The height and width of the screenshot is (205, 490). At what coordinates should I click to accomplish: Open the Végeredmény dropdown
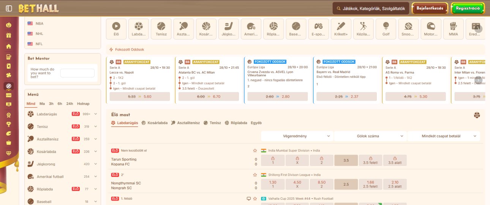pos(297,136)
